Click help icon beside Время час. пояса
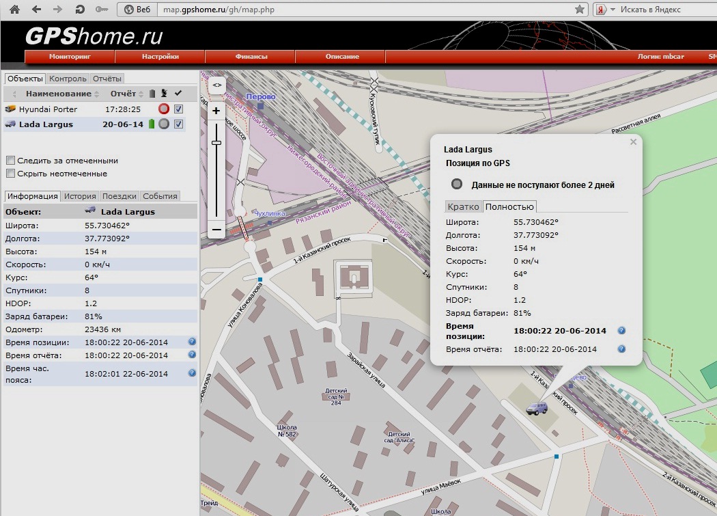 click(192, 373)
